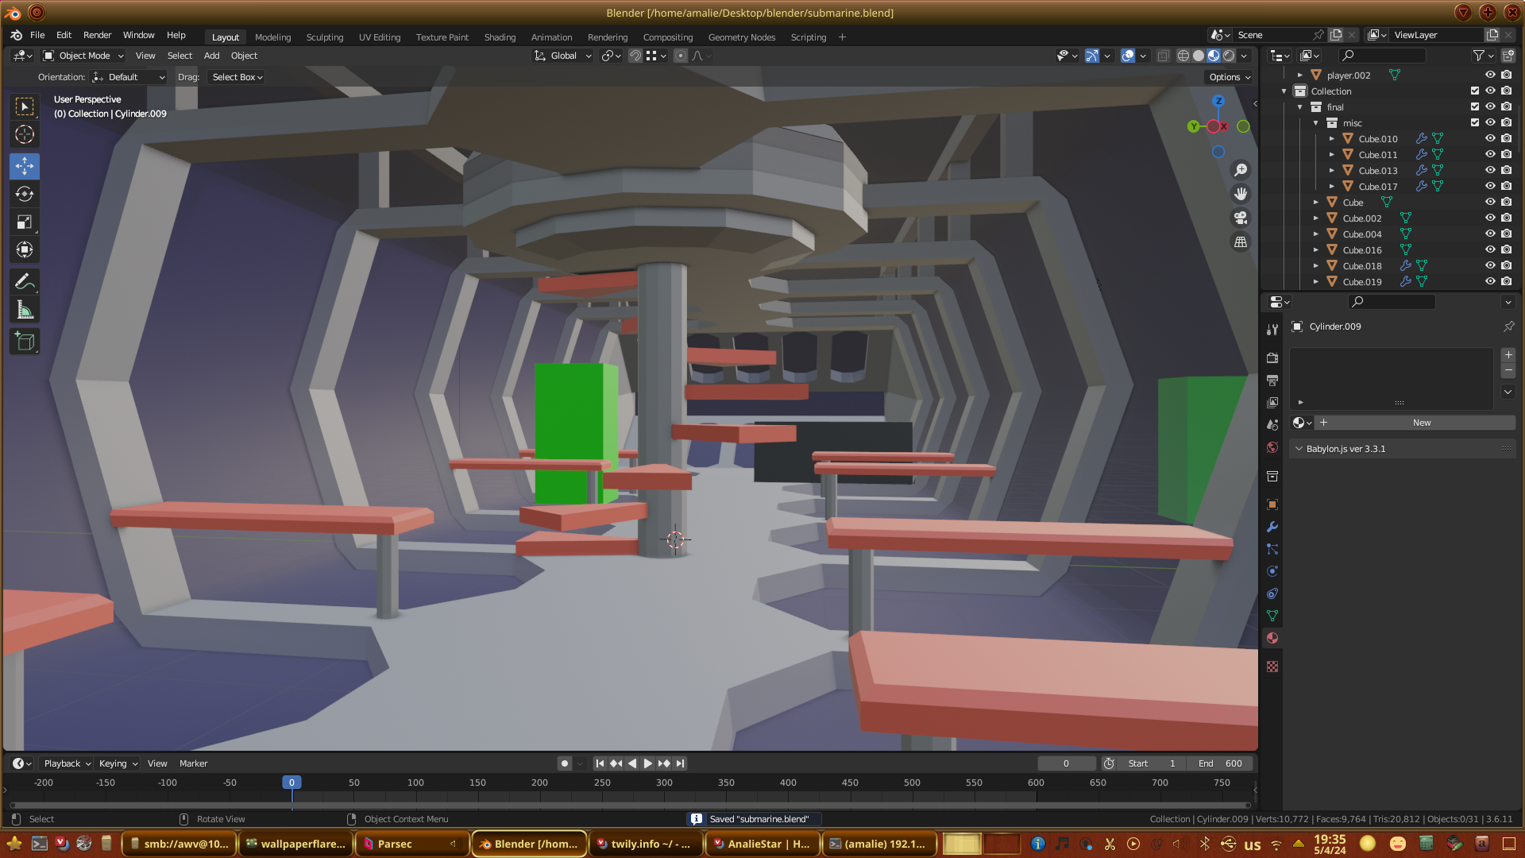Screen dimensions: 1525x858
Task: Expand Cube.002 in the outliner tree
Action: [1316, 218]
